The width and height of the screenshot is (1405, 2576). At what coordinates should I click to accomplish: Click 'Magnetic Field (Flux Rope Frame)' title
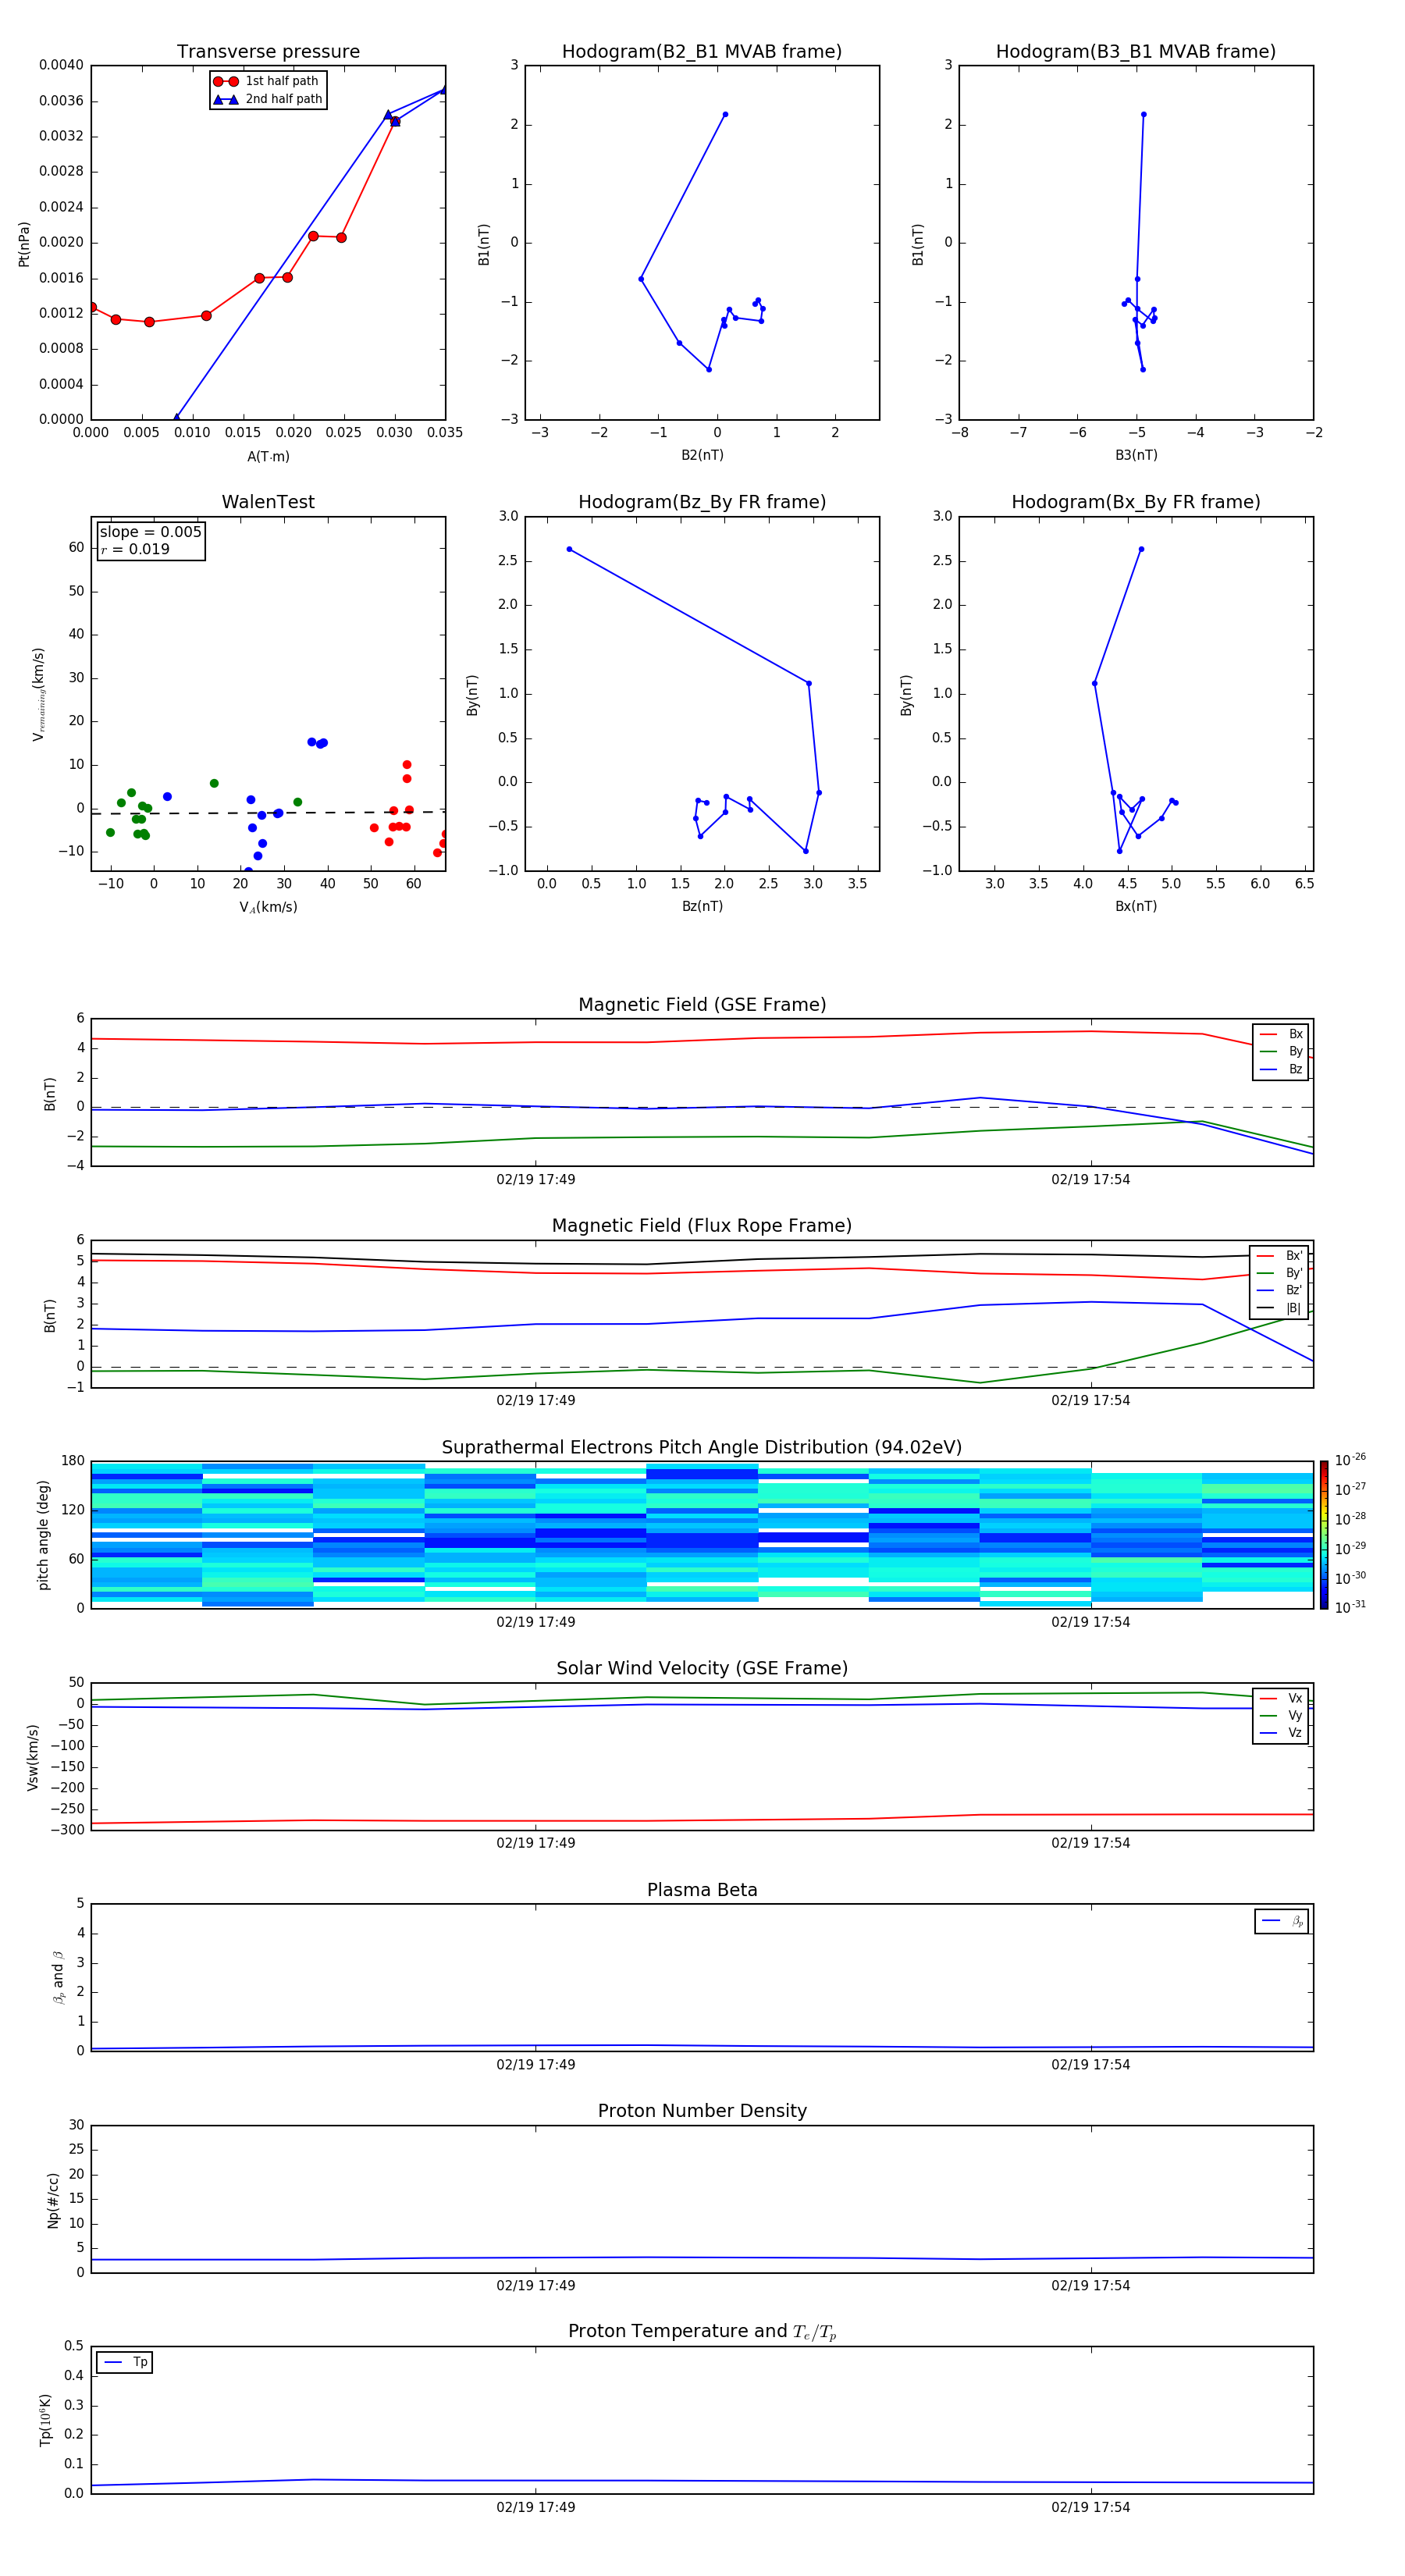702,1226
